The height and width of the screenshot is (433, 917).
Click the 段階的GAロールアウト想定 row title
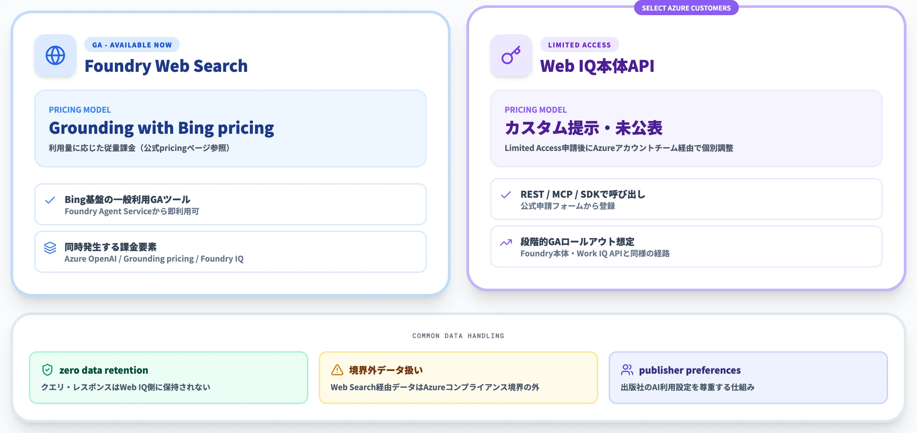(577, 242)
